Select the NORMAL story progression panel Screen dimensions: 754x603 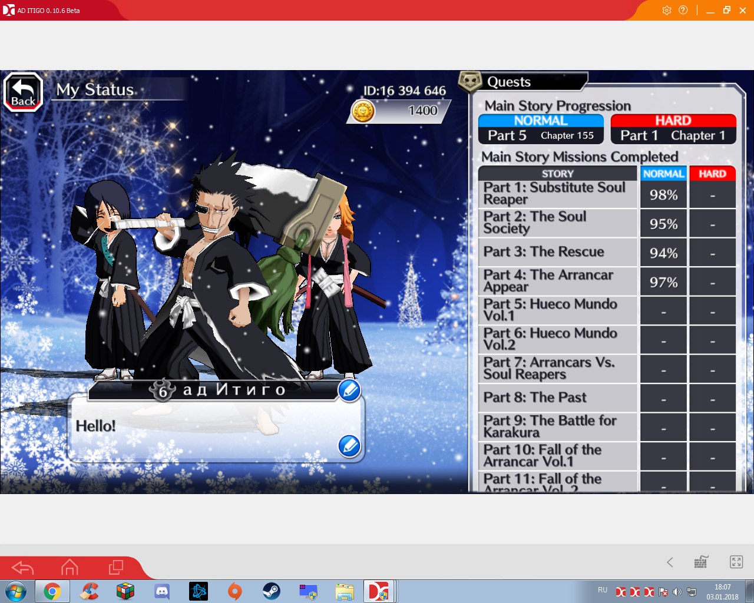click(x=541, y=129)
